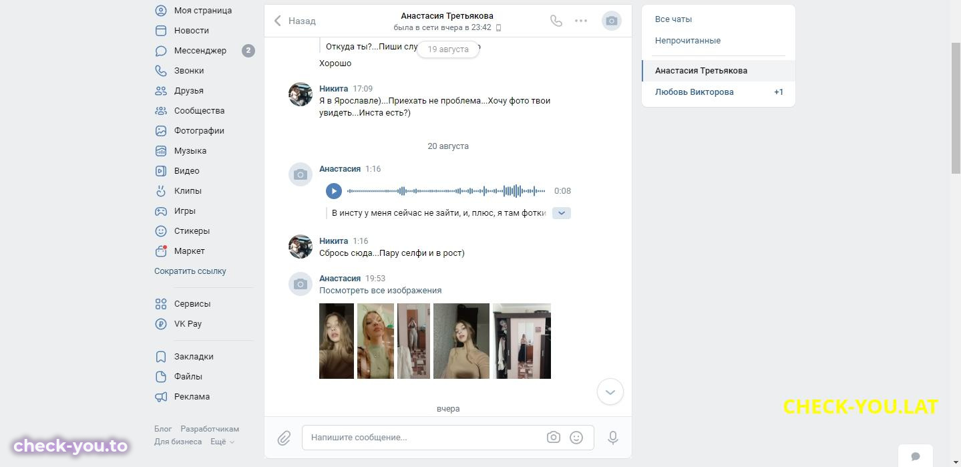Click Посмотреть все изображения link
The image size is (961, 467).
coord(380,291)
